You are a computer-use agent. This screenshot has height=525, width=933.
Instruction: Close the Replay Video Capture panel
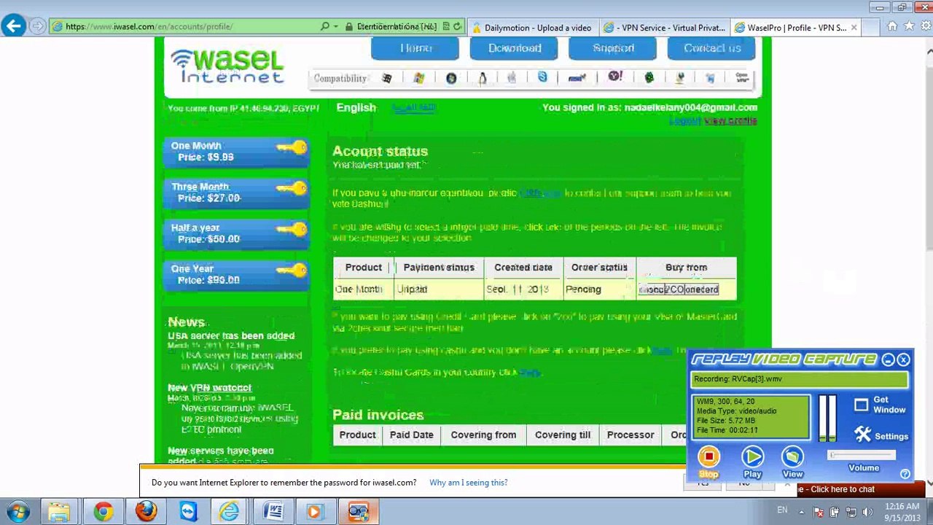pos(904,359)
